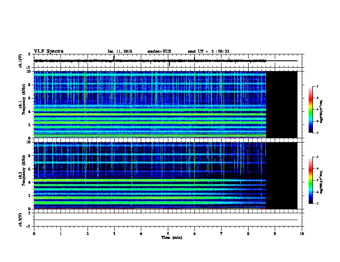Click time axis tick label "5"

[168, 234]
